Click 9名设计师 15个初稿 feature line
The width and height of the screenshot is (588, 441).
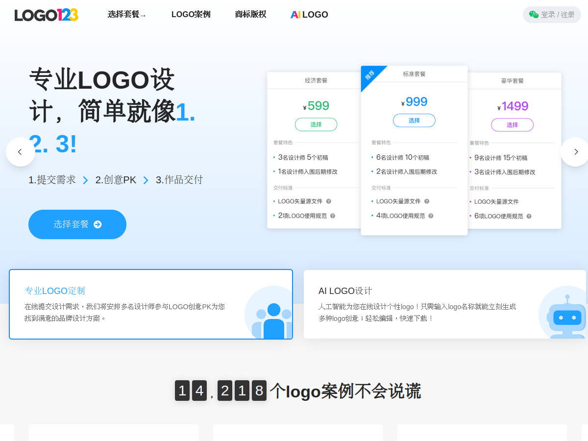pyautogui.click(x=500, y=158)
